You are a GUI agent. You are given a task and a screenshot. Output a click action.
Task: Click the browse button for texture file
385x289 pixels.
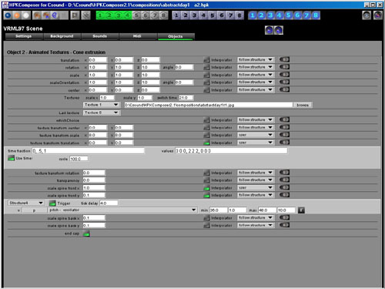click(x=303, y=105)
